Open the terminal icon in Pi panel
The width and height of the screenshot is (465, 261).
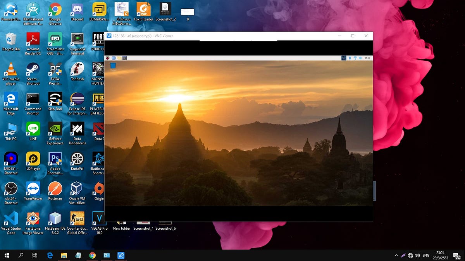click(125, 58)
